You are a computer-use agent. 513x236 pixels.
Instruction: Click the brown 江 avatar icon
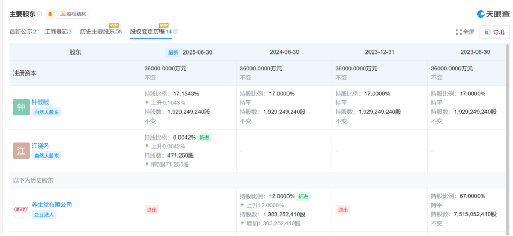click(x=21, y=151)
